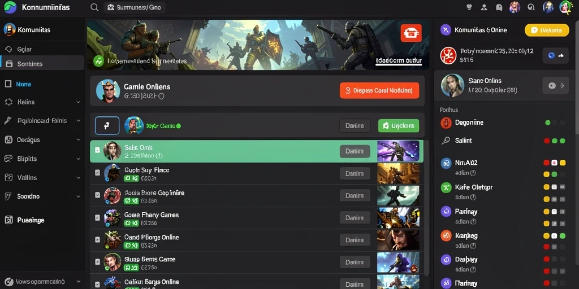
Task: Click the Relins gear icon in sidebar
Action: (x=8, y=102)
